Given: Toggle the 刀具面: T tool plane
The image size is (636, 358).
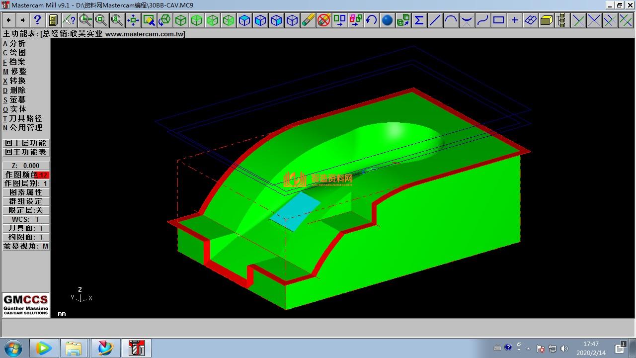Looking at the screenshot, I should pyautogui.click(x=26, y=228).
